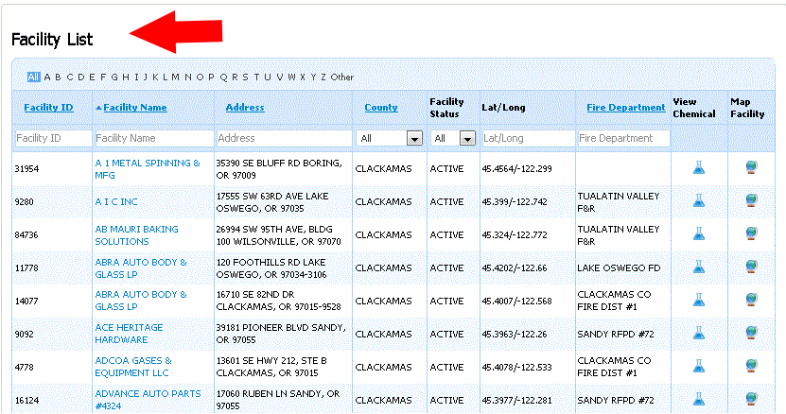Map facility A 1 METAL SPINNING & MFG
The height and width of the screenshot is (414, 786).
pos(751,167)
